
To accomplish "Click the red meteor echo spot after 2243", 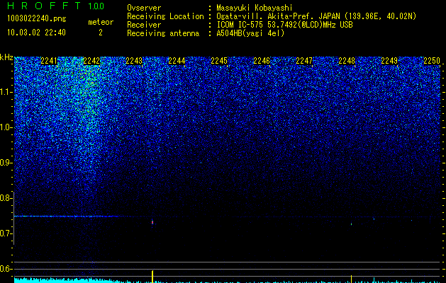I will pos(152,222).
